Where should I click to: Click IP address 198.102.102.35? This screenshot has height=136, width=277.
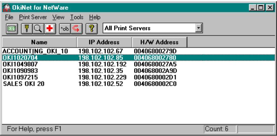pos(100,71)
